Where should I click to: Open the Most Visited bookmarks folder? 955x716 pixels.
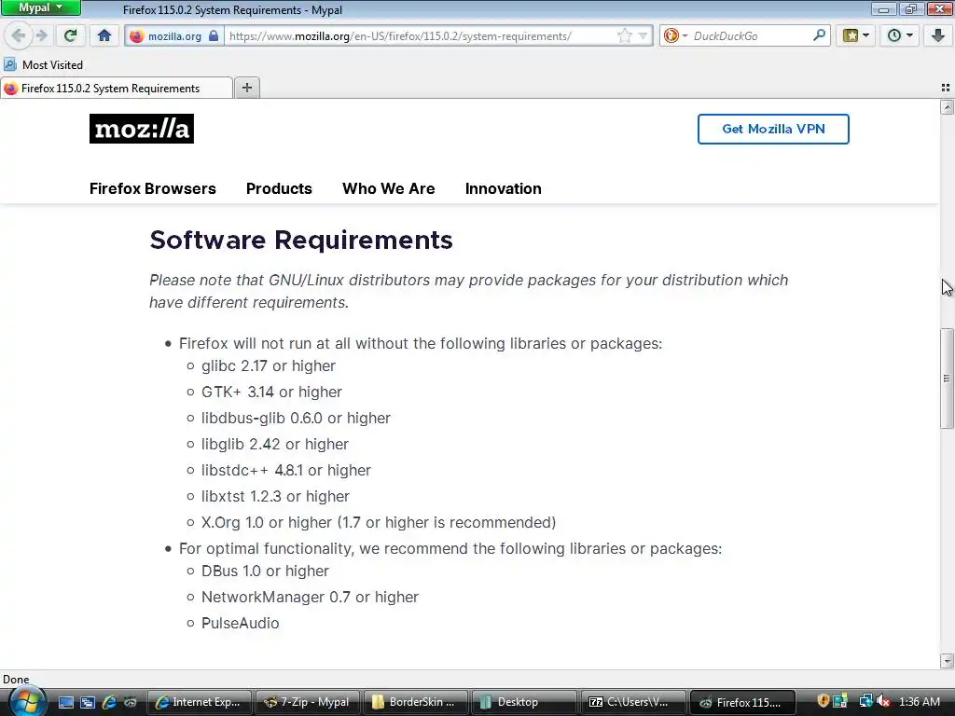pyautogui.click(x=43, y=64)
